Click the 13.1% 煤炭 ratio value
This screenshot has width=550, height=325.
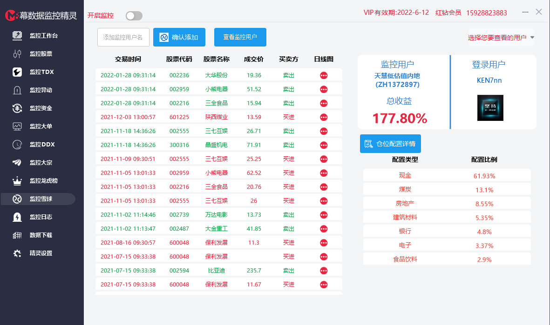pos(484,190)
